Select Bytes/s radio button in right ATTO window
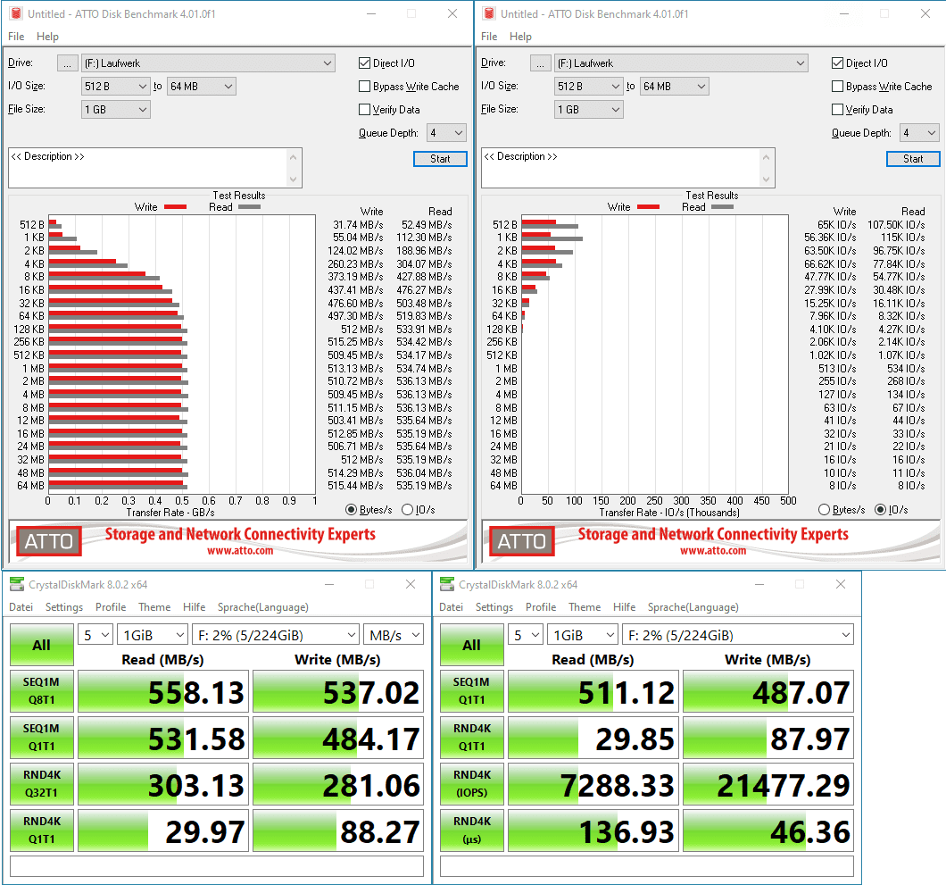 pos(824,510)
